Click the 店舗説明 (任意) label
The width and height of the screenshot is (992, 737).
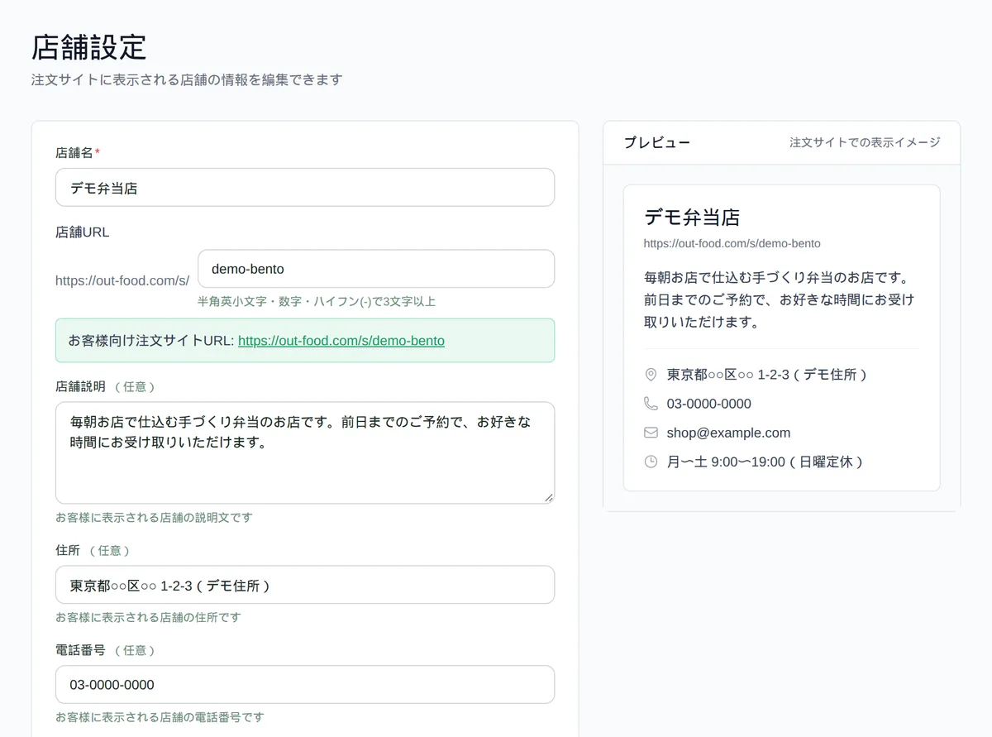coord(106,386)
